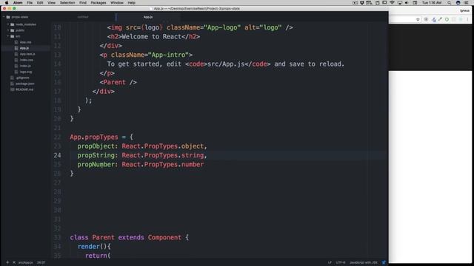Click the volume icon in menu bar

pyautogui.click(x=407, y=3)
